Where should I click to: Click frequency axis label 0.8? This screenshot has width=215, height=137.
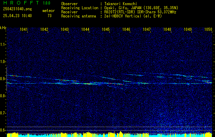pos(3,96)
